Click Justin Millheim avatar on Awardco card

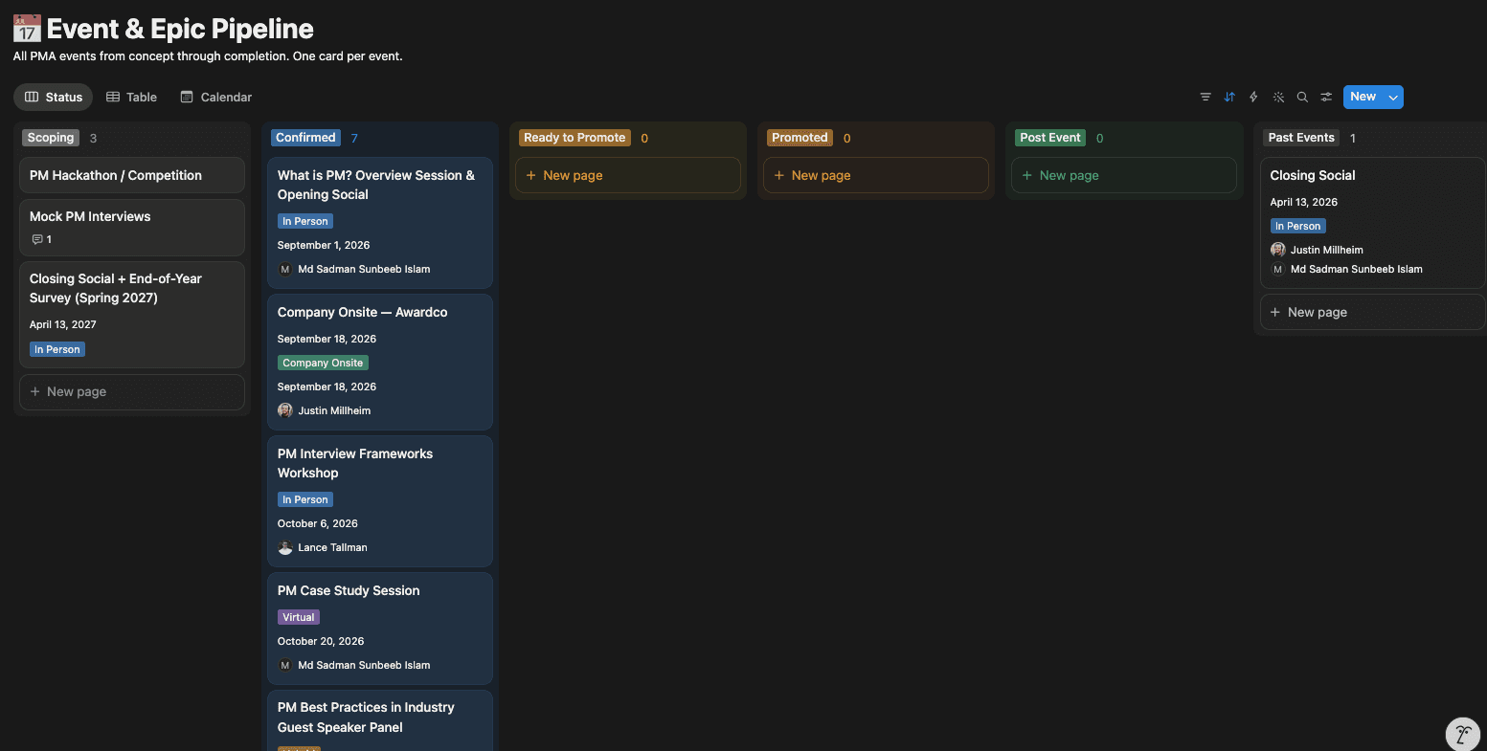(x=285, y=410)
